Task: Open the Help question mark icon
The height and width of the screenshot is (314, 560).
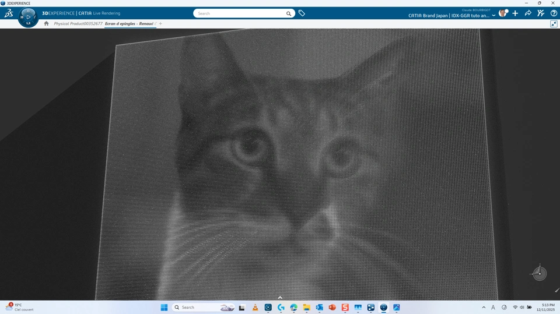Action: tap(554, 13)
